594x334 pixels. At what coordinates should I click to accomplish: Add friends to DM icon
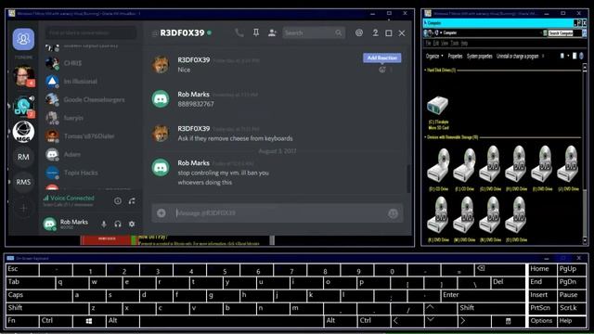pyautogui.click(x=272, y=33)
